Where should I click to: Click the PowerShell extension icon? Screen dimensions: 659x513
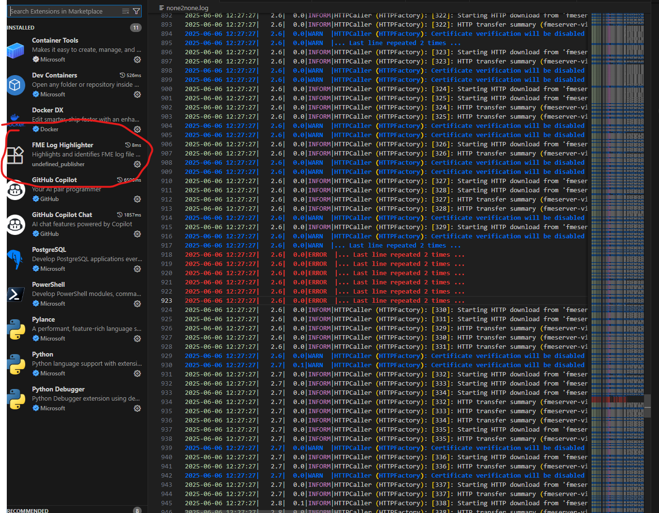pos(16,295)
